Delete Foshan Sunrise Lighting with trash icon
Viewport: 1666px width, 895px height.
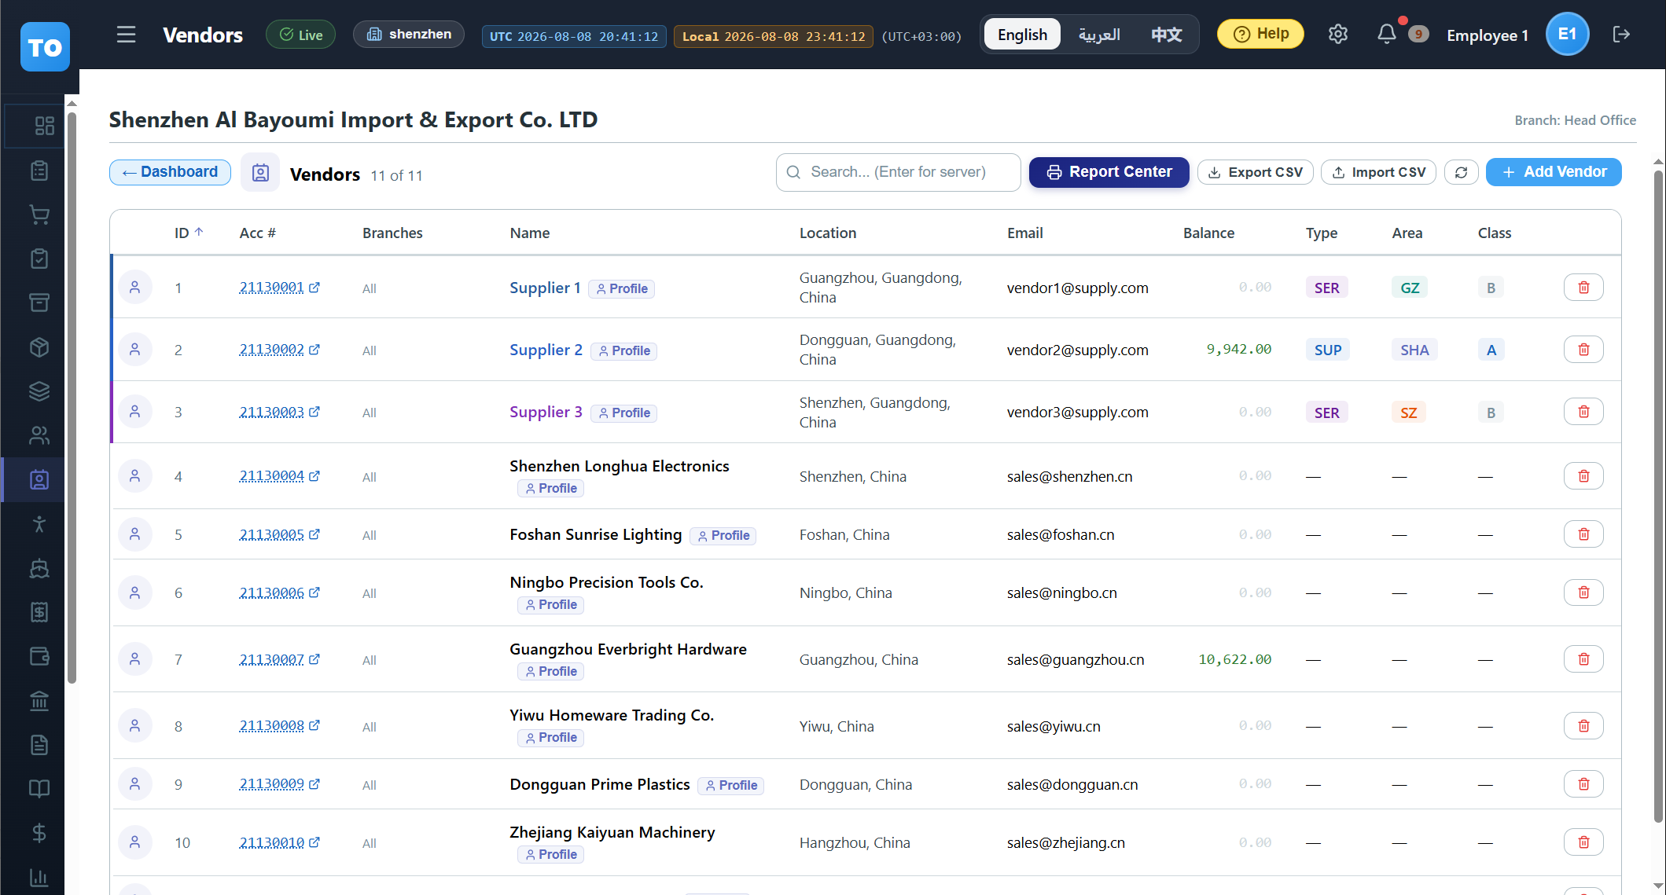click(x=1583, y=534)
